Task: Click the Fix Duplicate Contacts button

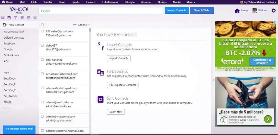Action: click(x=123, y=85)
